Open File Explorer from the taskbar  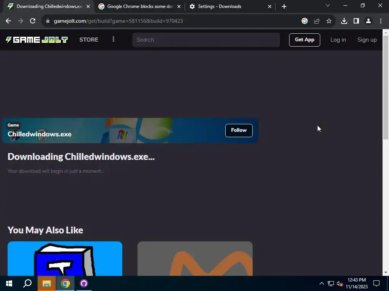(46, 283)
